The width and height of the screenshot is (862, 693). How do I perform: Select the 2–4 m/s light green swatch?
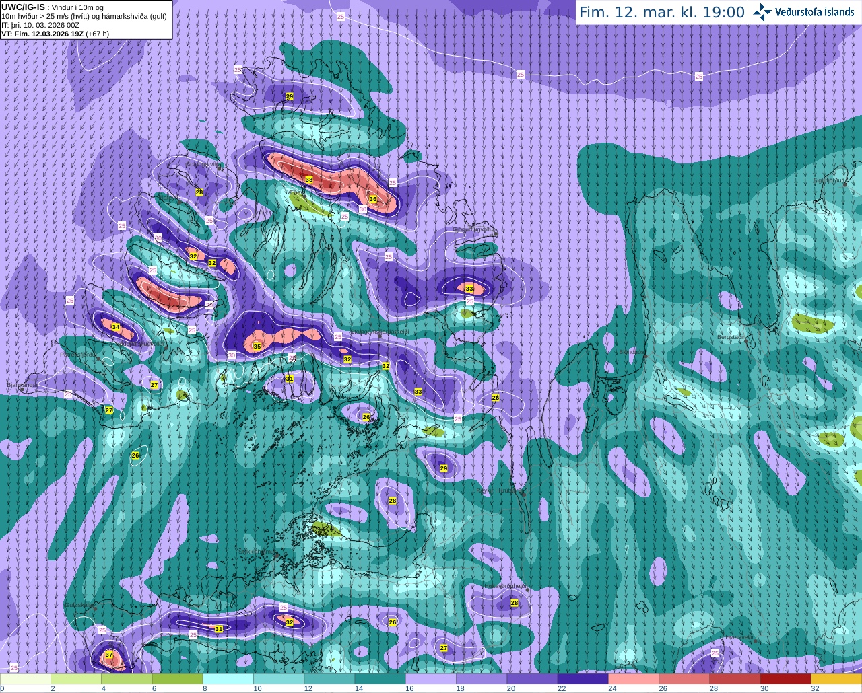click(x=76, y=679)
